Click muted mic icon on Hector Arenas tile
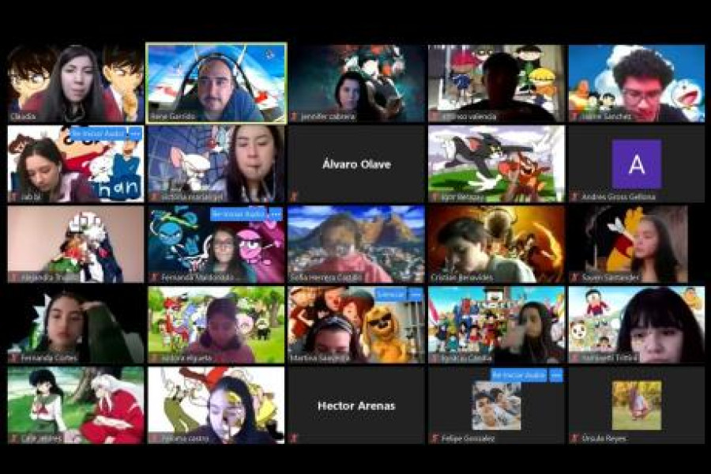 click(x=295, y=438)
